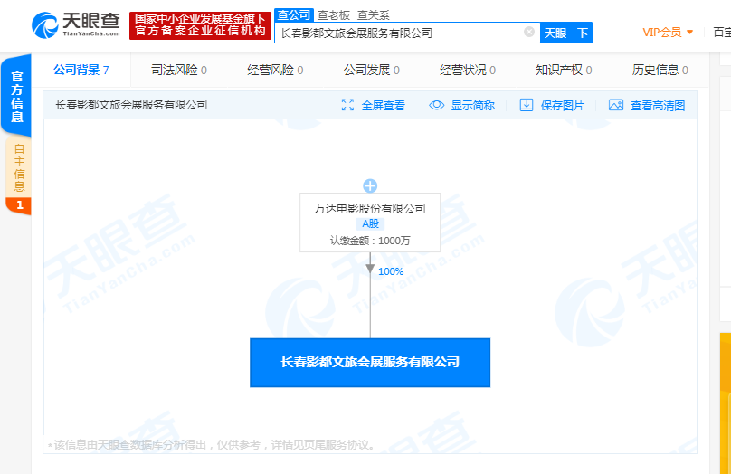
Task: Open the 司法风险 tab
Action: click(x=179, y=70)
